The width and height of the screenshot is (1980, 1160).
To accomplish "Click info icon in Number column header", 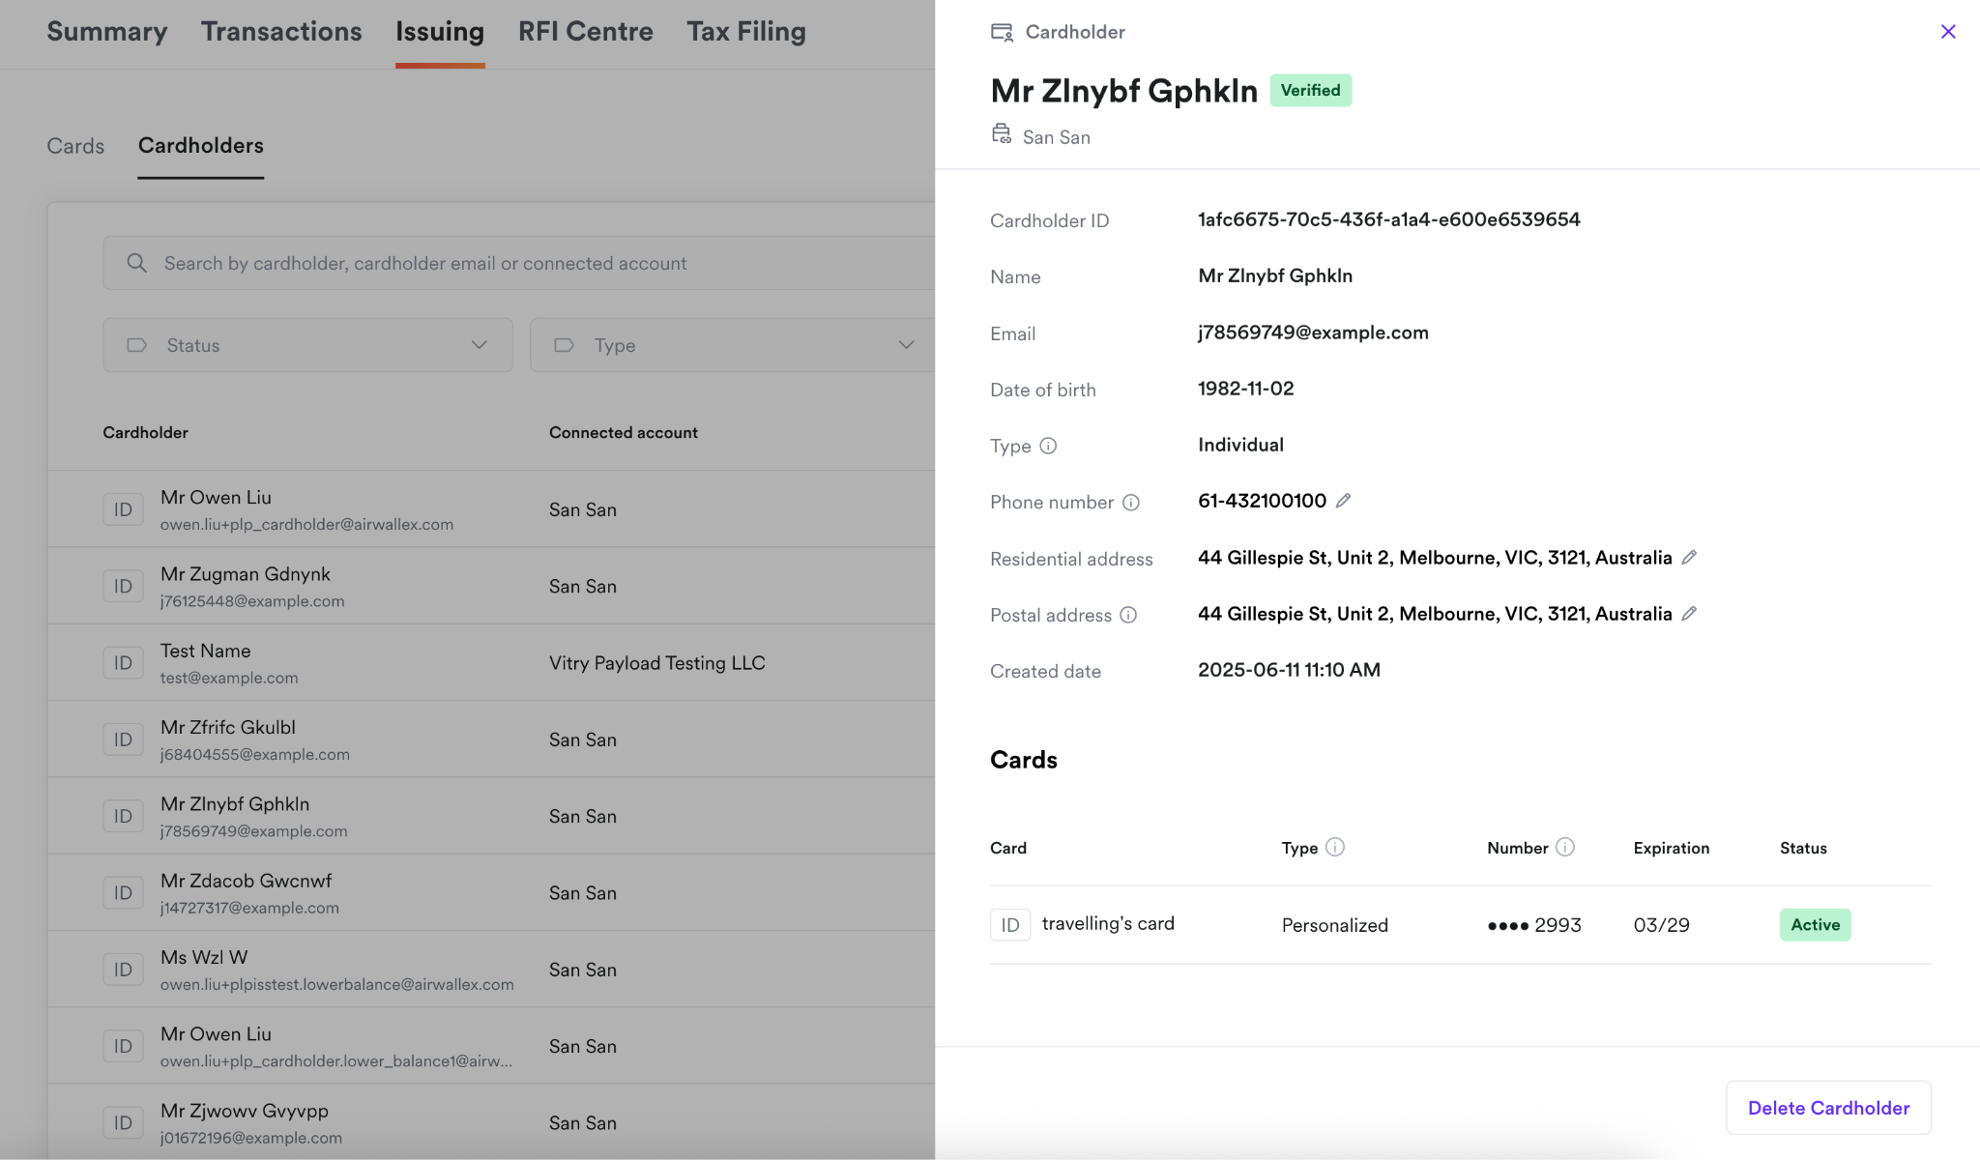I will point(1565,847).
